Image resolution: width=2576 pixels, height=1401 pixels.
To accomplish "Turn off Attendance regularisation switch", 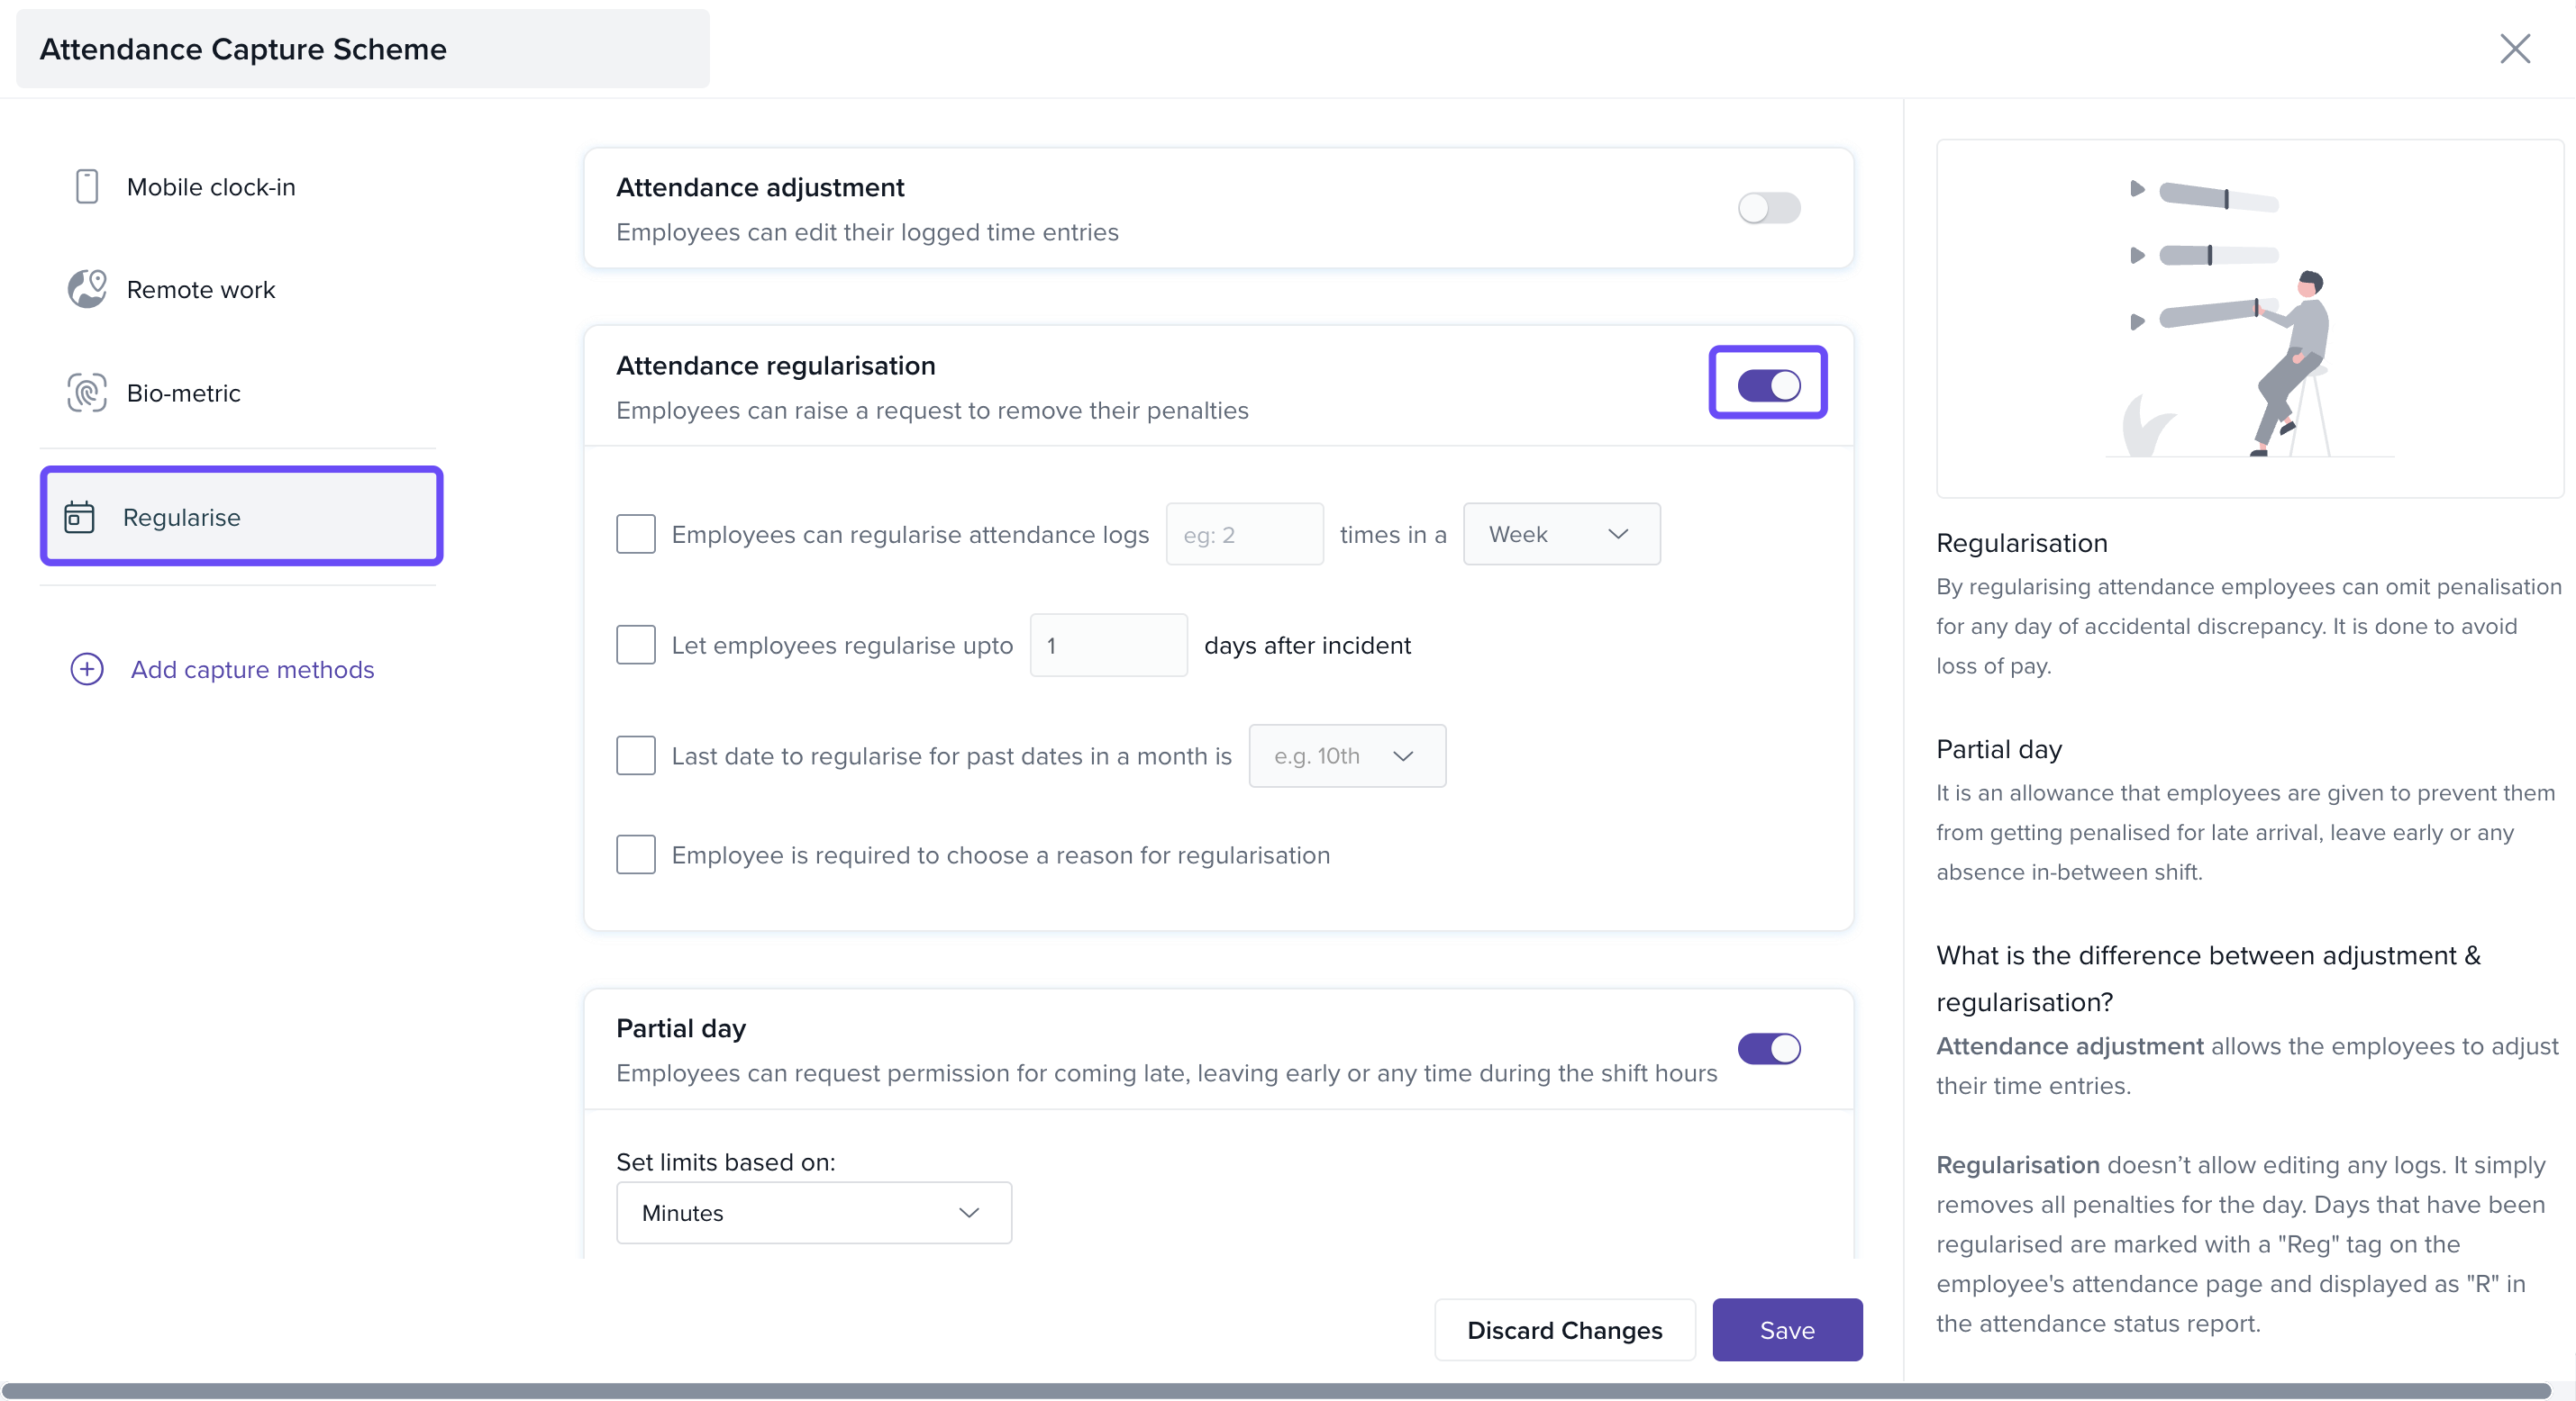I will (1768, 384).
